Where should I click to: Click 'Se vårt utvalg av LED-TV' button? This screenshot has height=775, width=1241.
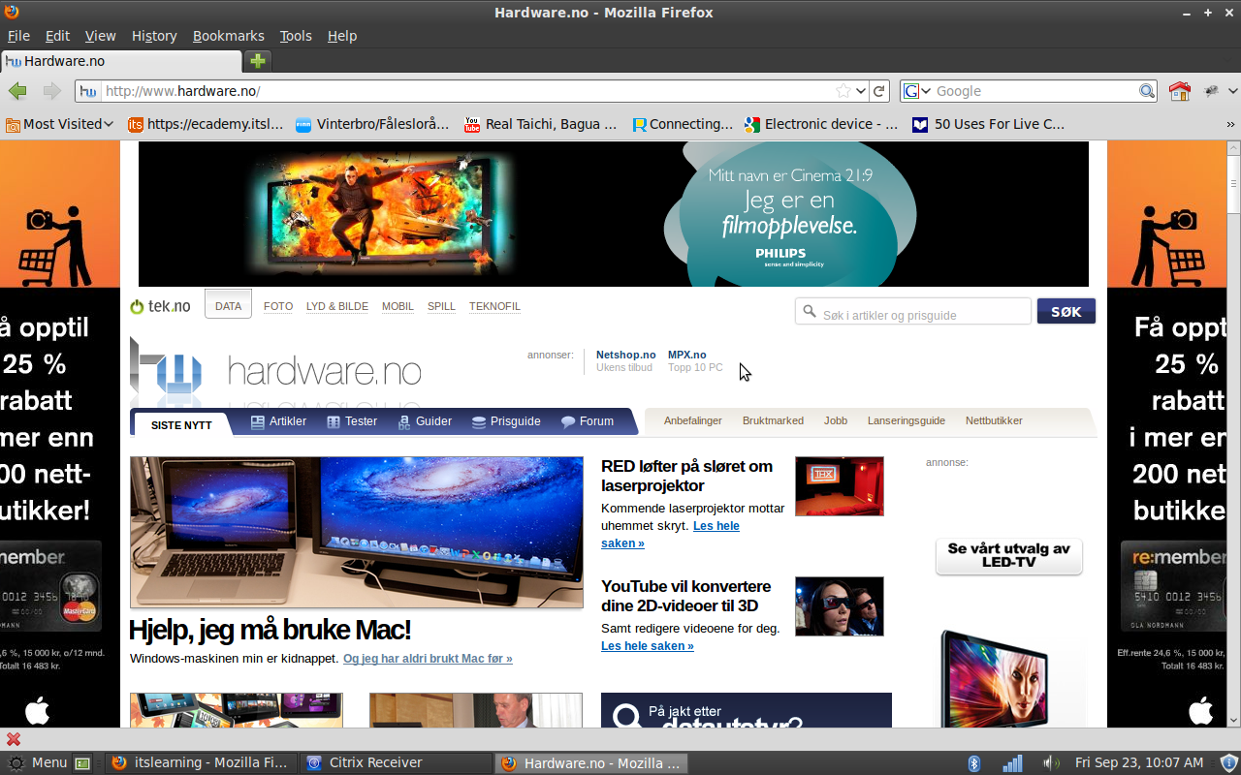click(x=1008, y=556)
